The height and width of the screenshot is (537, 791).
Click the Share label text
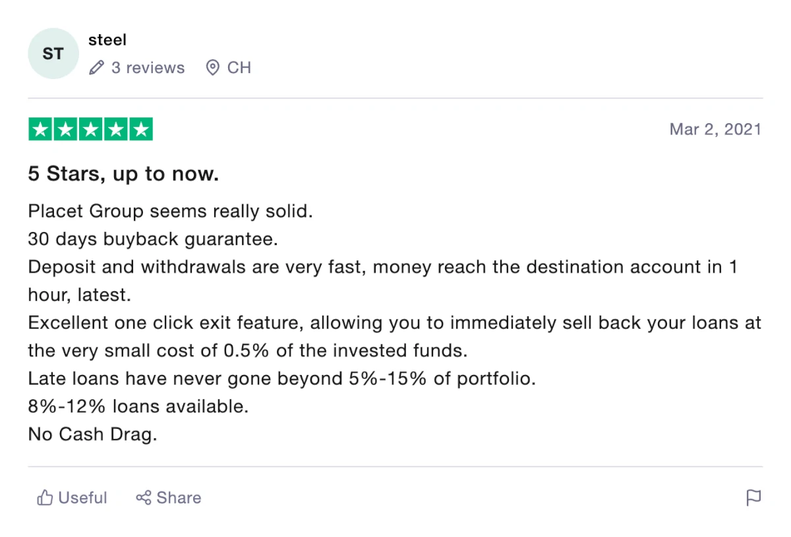tap(179, 497)
